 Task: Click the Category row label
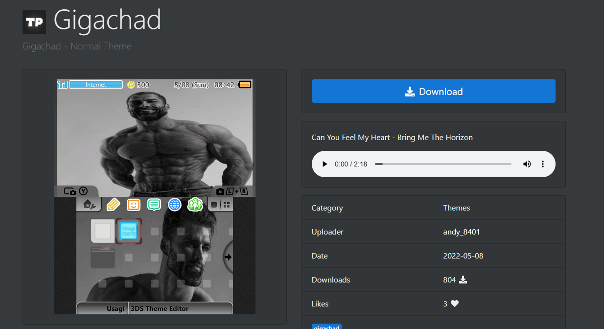coord(327,208)
